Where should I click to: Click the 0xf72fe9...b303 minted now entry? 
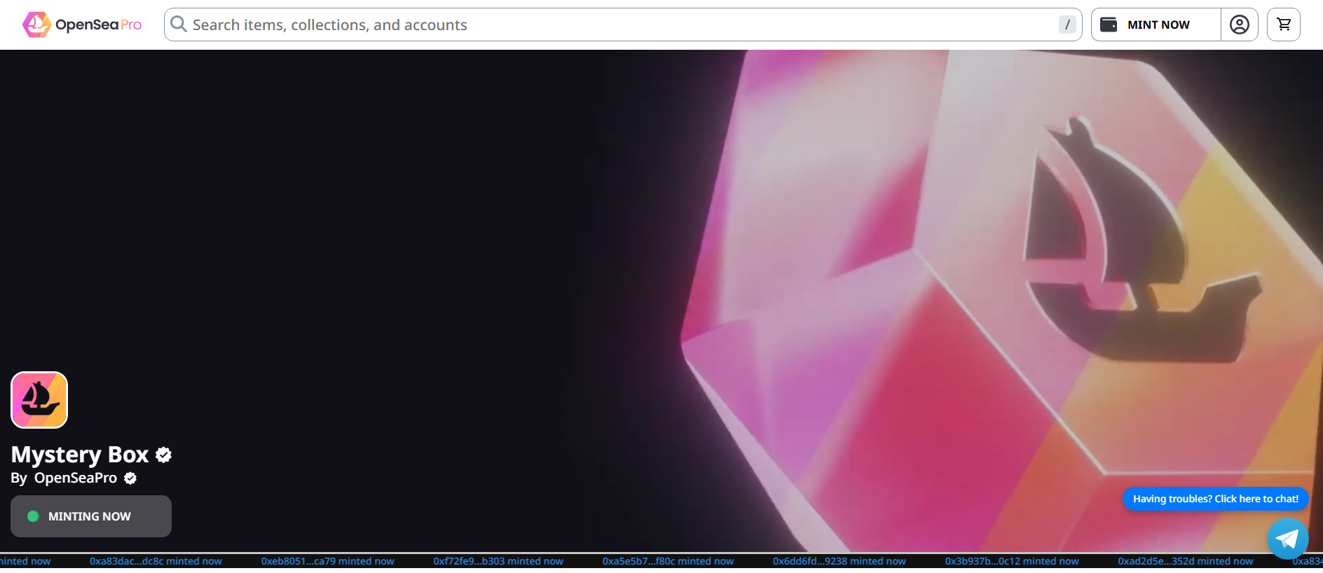tap(498, 561)
